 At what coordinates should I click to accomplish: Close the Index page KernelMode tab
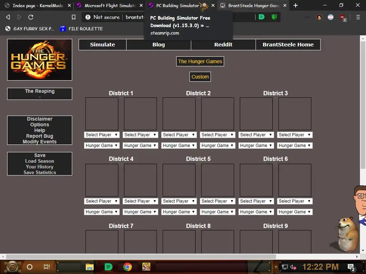click(69, 5)
